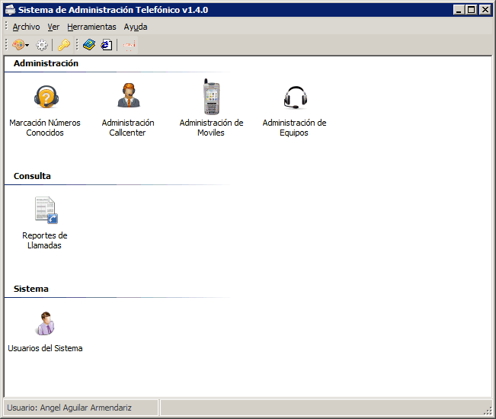Screen dimensions: 496x419
Task: Maximize the application window
Action: coord(472,10)
